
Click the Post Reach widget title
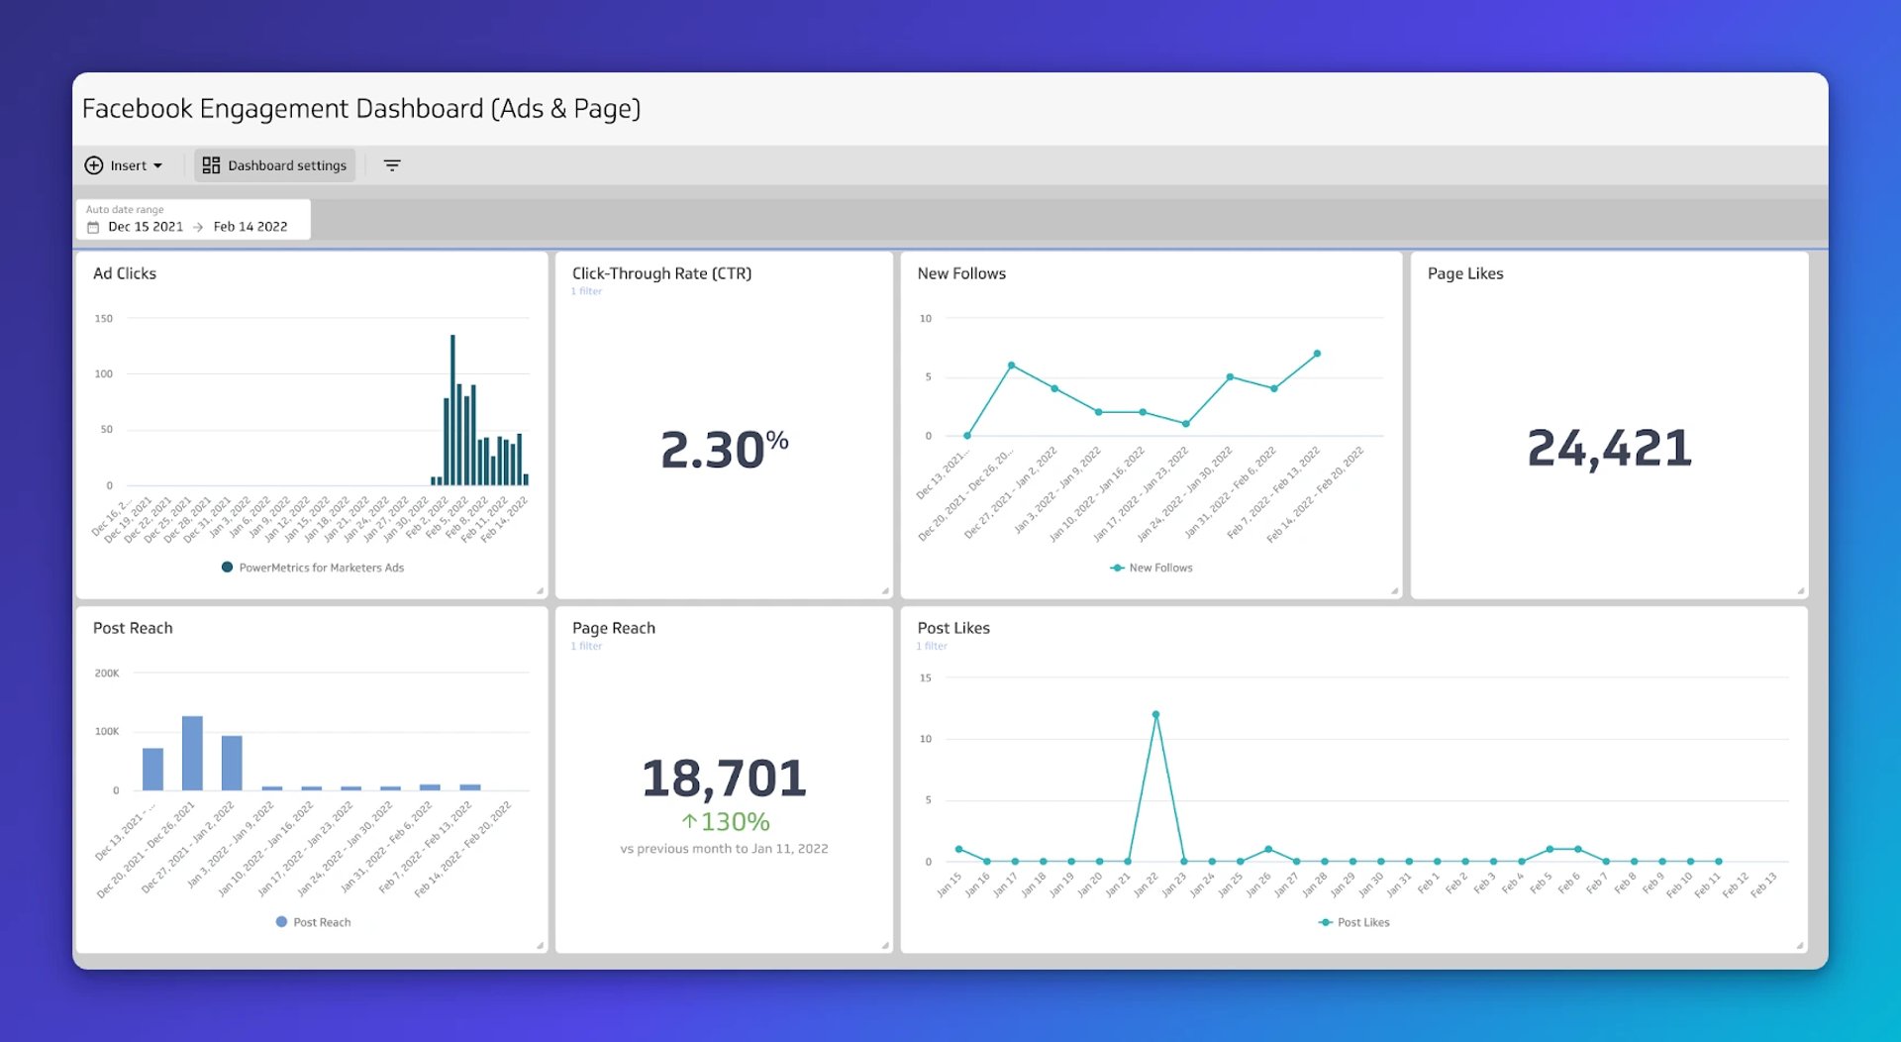coord(133,628)
